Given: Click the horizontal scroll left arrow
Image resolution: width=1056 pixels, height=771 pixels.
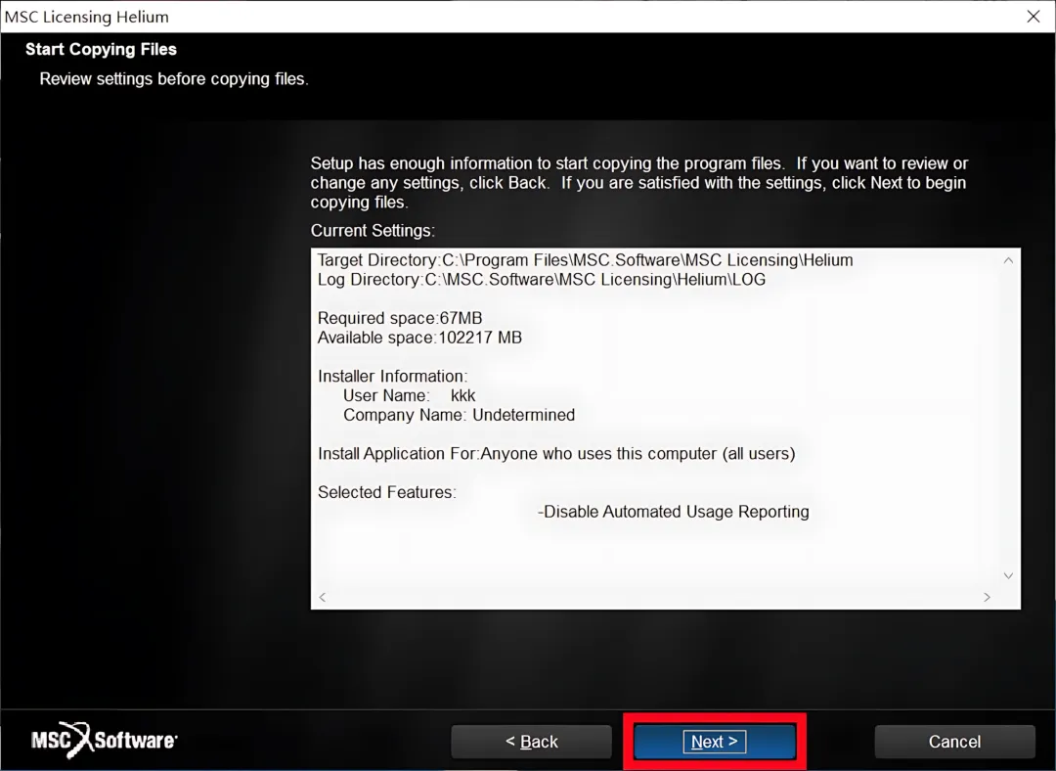Looking at the screenshot, I should [x=323, y=597].
